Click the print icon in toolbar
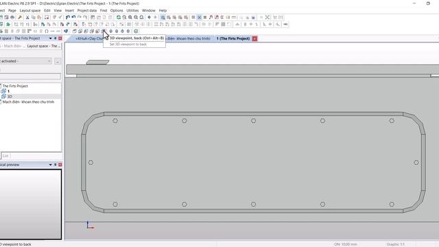The height and width of the screenshot is (247, 439). (x=12, y=17)
